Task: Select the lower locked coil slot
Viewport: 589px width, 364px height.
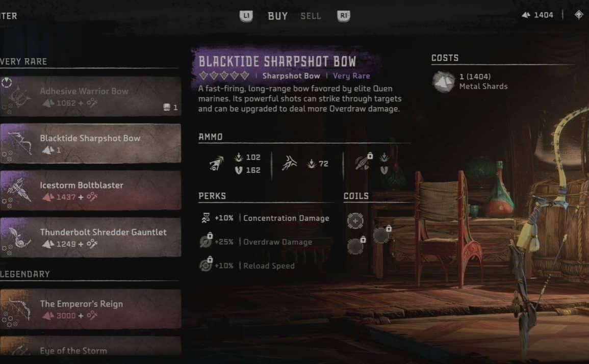Action: (356, 246)
